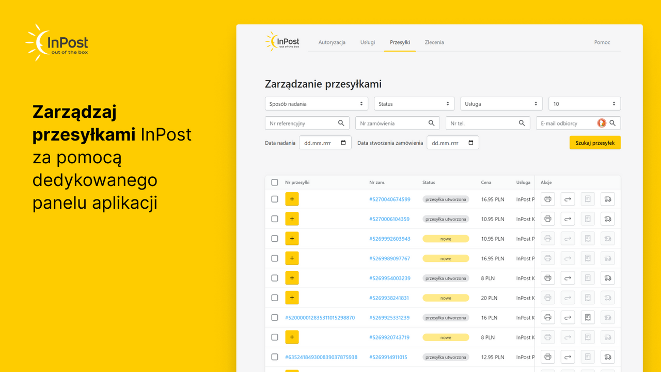Print label for order #5269914911015
This screenshot has width=661, height=372.
pyautogui.click(x=548, y=357)
